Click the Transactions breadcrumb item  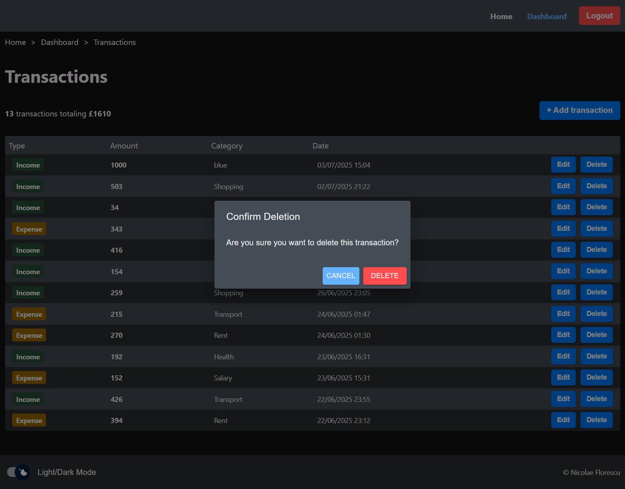114,42
